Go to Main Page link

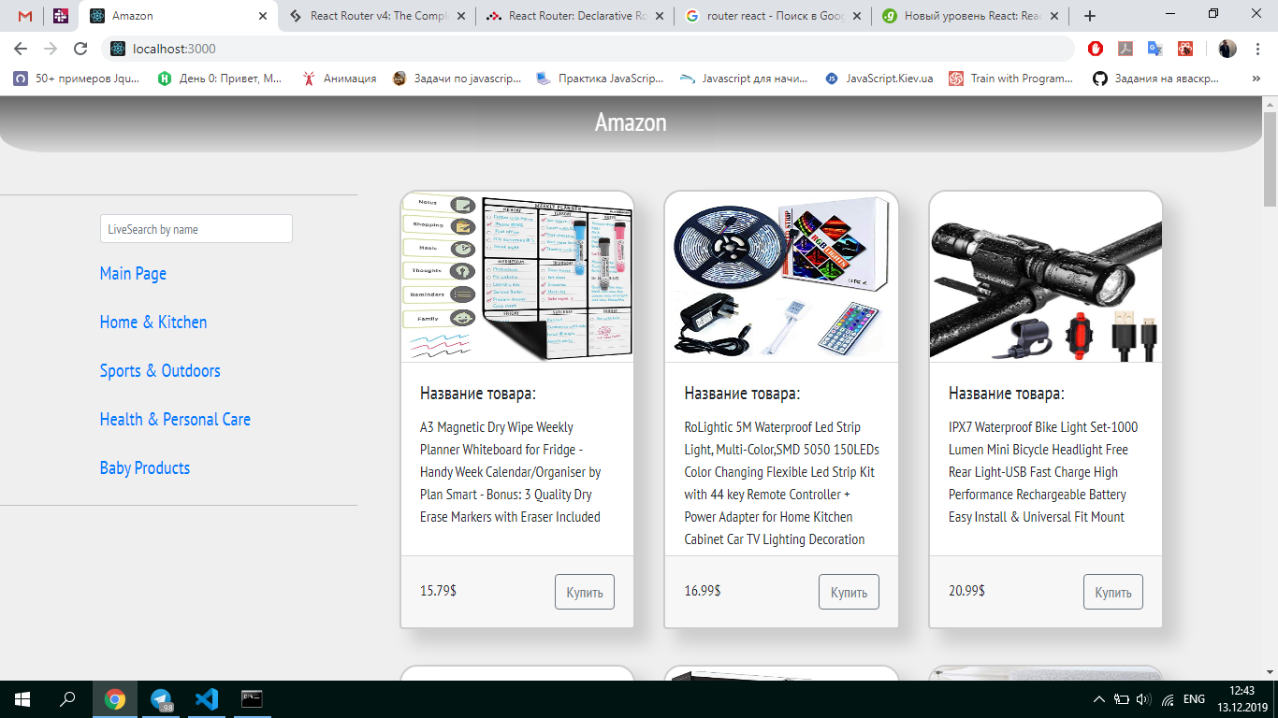(x=133, y=273)
